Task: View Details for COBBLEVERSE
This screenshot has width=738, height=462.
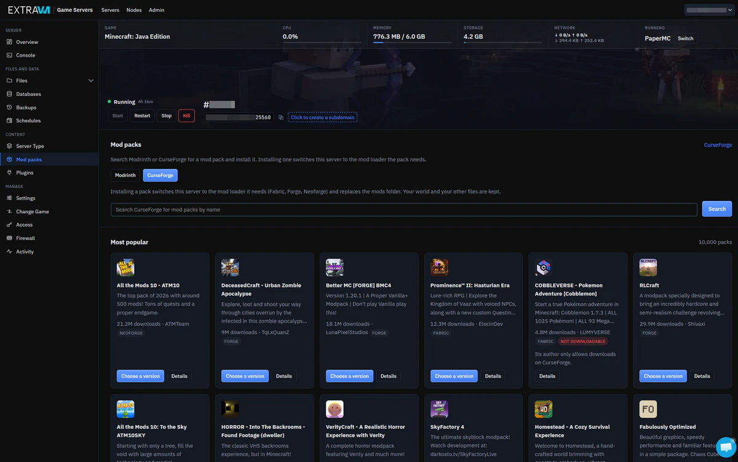Action: (547, 376)
